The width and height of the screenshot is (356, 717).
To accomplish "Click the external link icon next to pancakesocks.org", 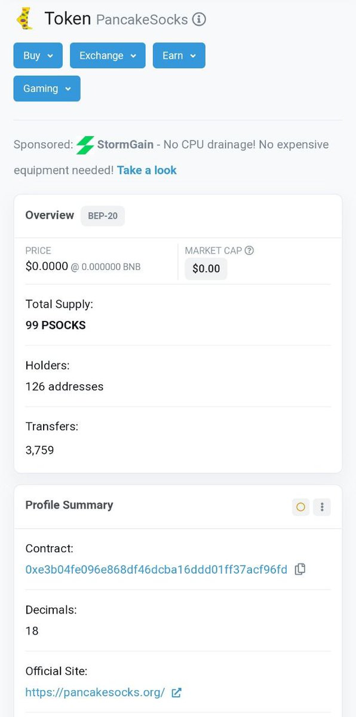I will [176, 693].
